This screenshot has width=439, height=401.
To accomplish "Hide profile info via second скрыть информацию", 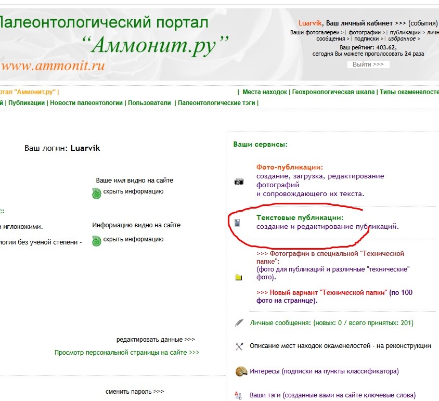I will click(133, 239).
